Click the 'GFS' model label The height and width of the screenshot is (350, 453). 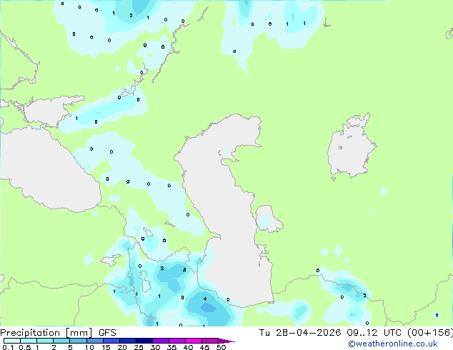[x=107, y=333]
